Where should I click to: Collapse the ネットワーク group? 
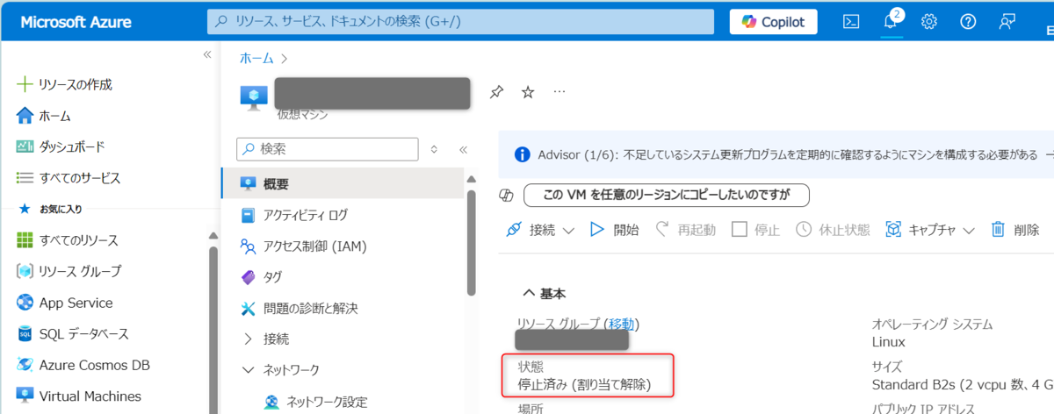[248, 370]
